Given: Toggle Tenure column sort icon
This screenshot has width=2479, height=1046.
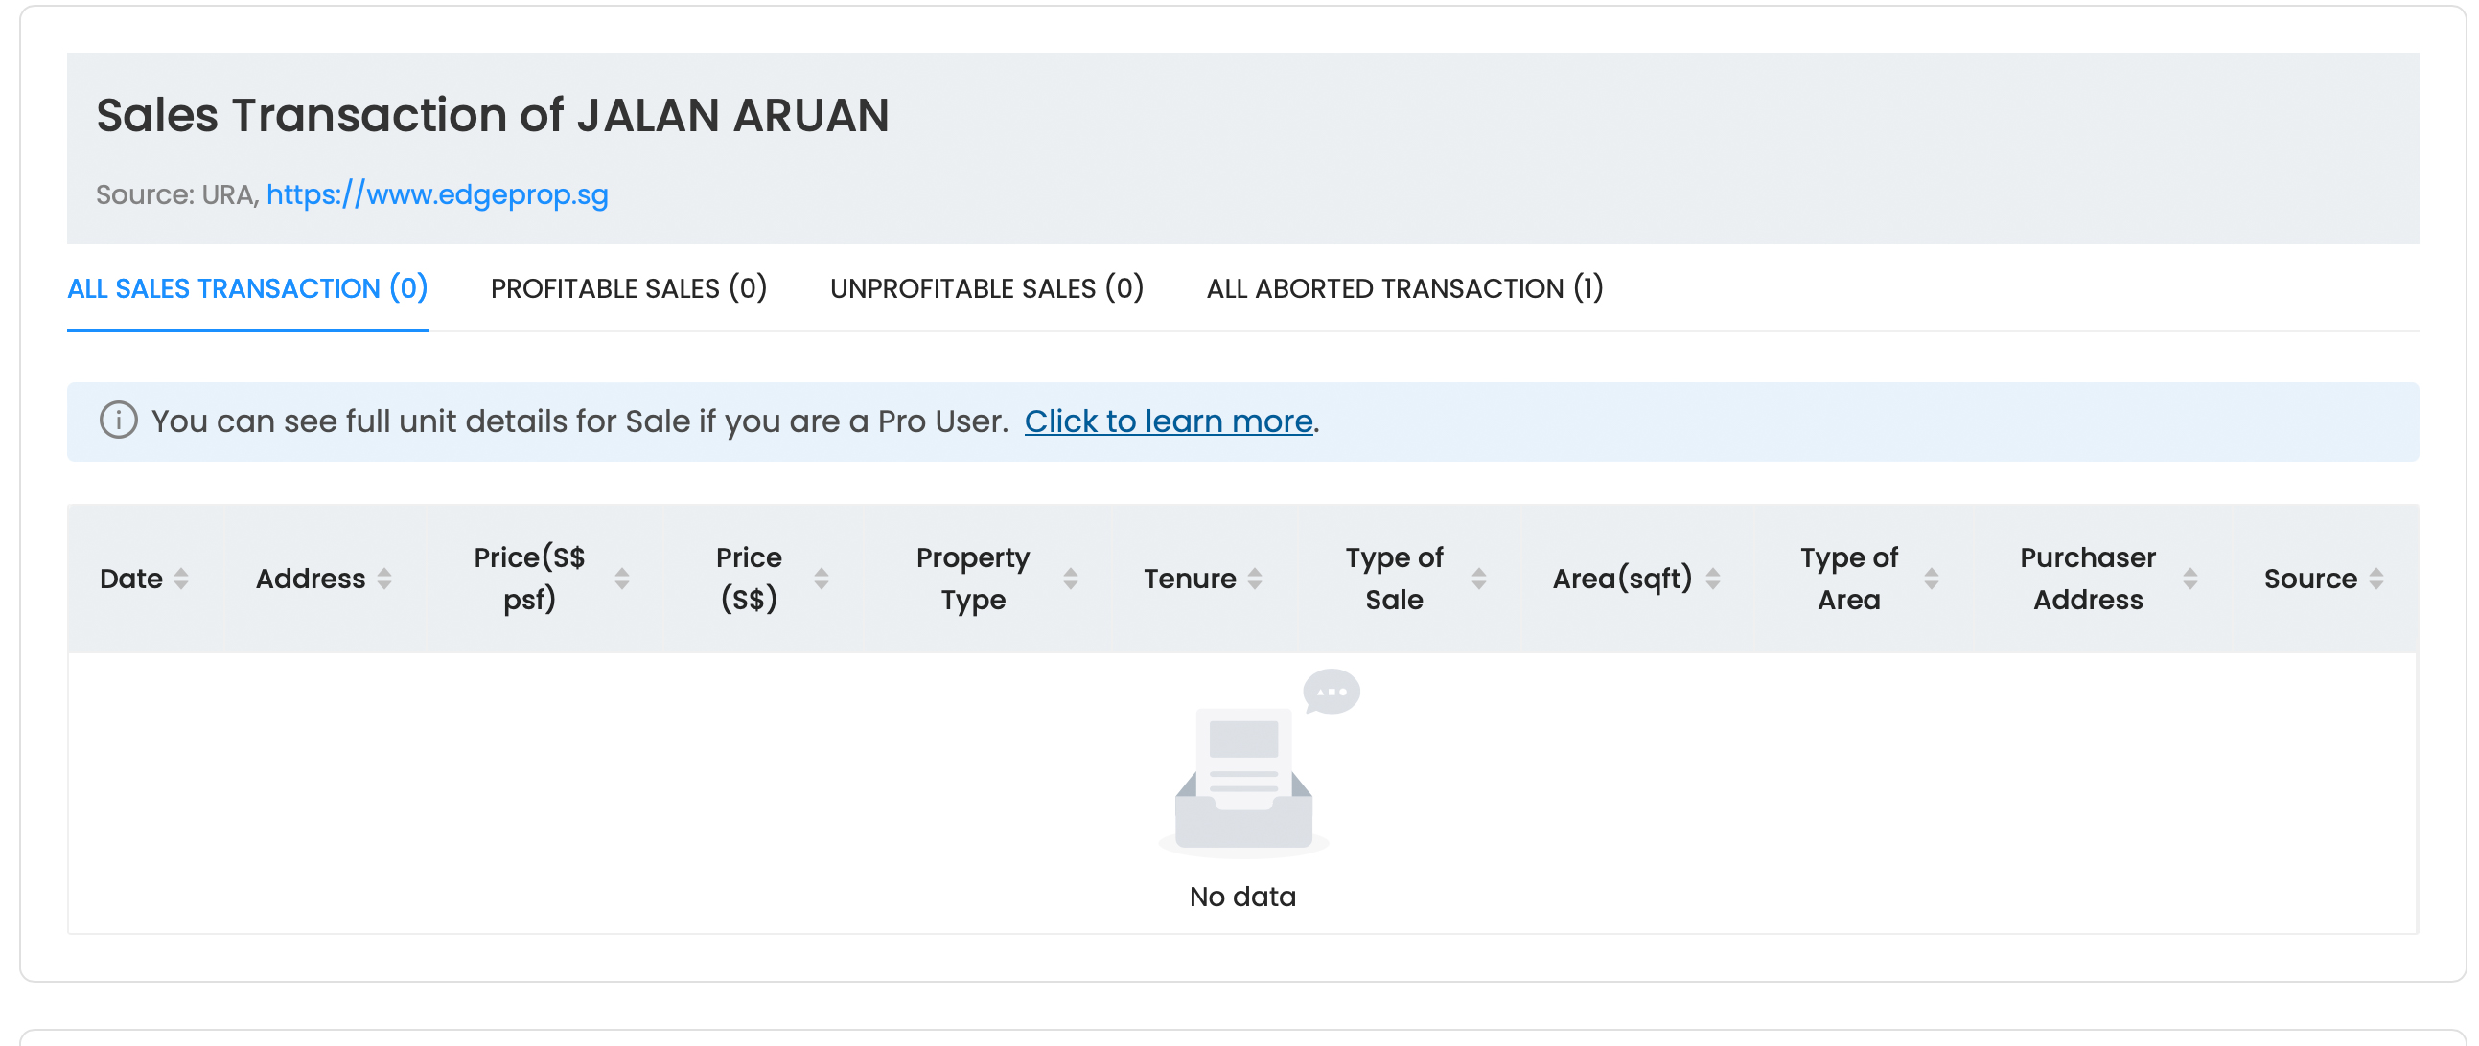Looking at the screenshot, I should [1255, 579].
